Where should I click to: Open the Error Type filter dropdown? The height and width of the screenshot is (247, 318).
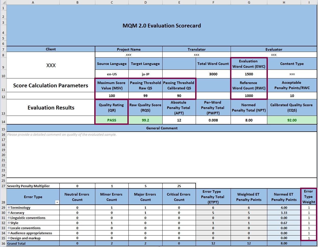57,202
